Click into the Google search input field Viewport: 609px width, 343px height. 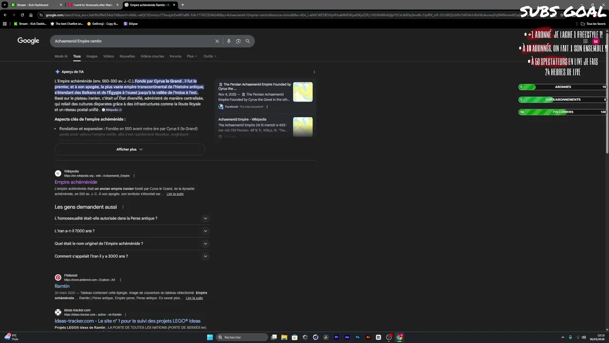pyautogui.click(x=133, y=41)
